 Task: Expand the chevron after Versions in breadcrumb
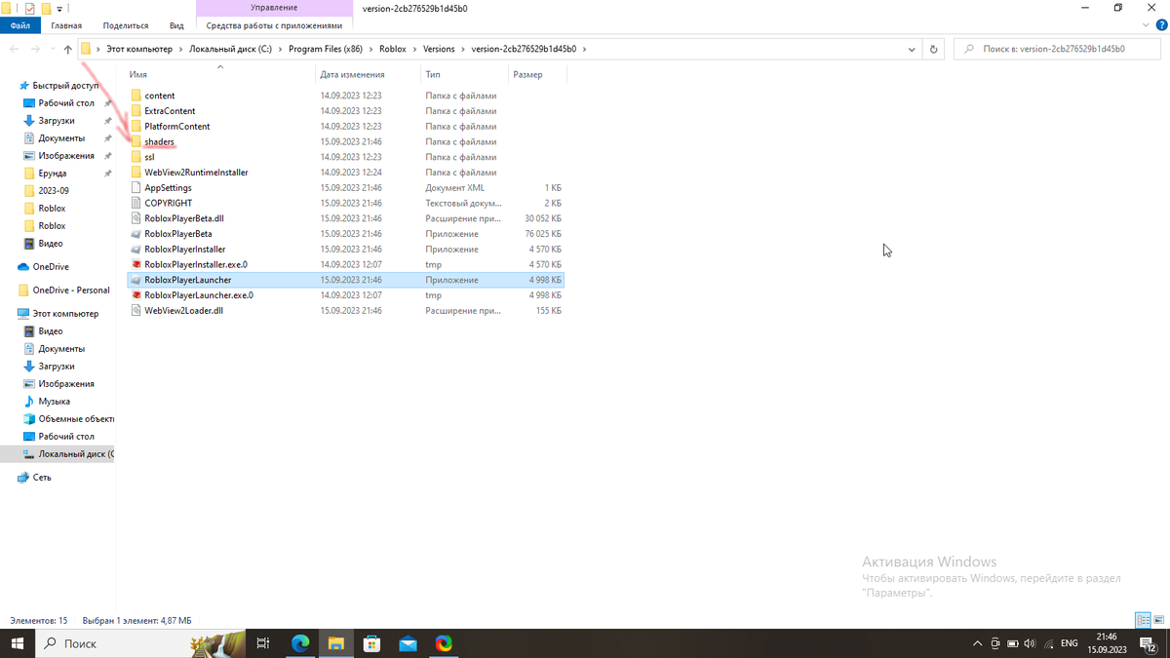tap(463, 49)
